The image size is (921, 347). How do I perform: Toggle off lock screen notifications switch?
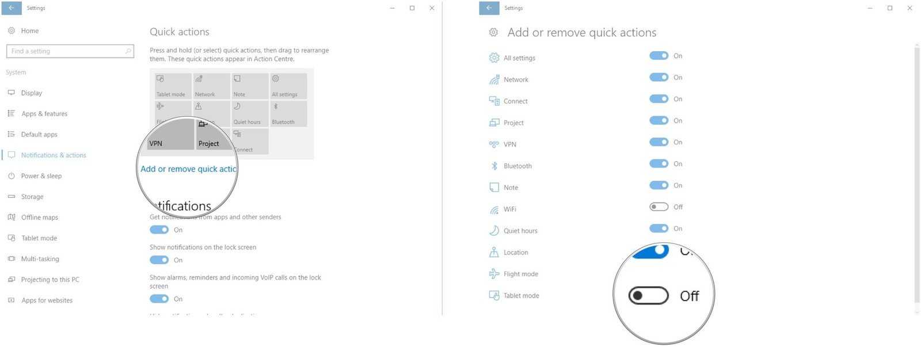[159, 260]
